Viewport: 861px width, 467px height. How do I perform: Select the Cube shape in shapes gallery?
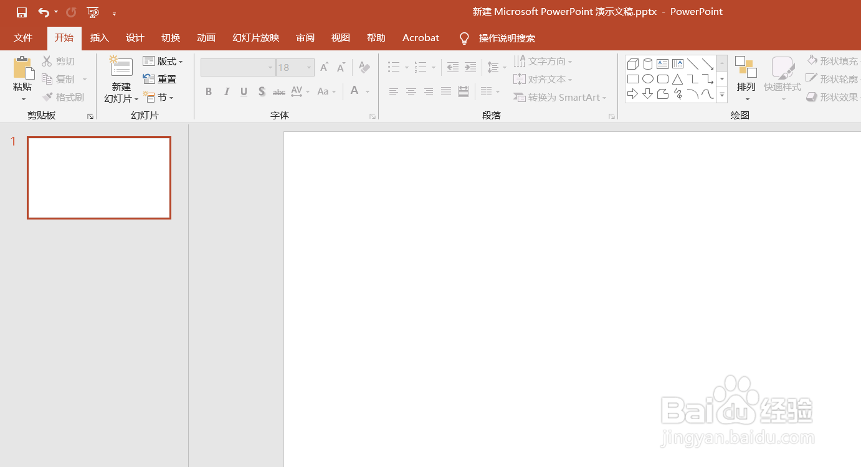click(633, 64)
